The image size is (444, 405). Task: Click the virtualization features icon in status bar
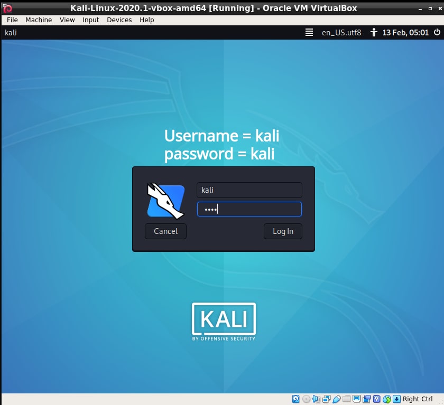pos(375,399)
